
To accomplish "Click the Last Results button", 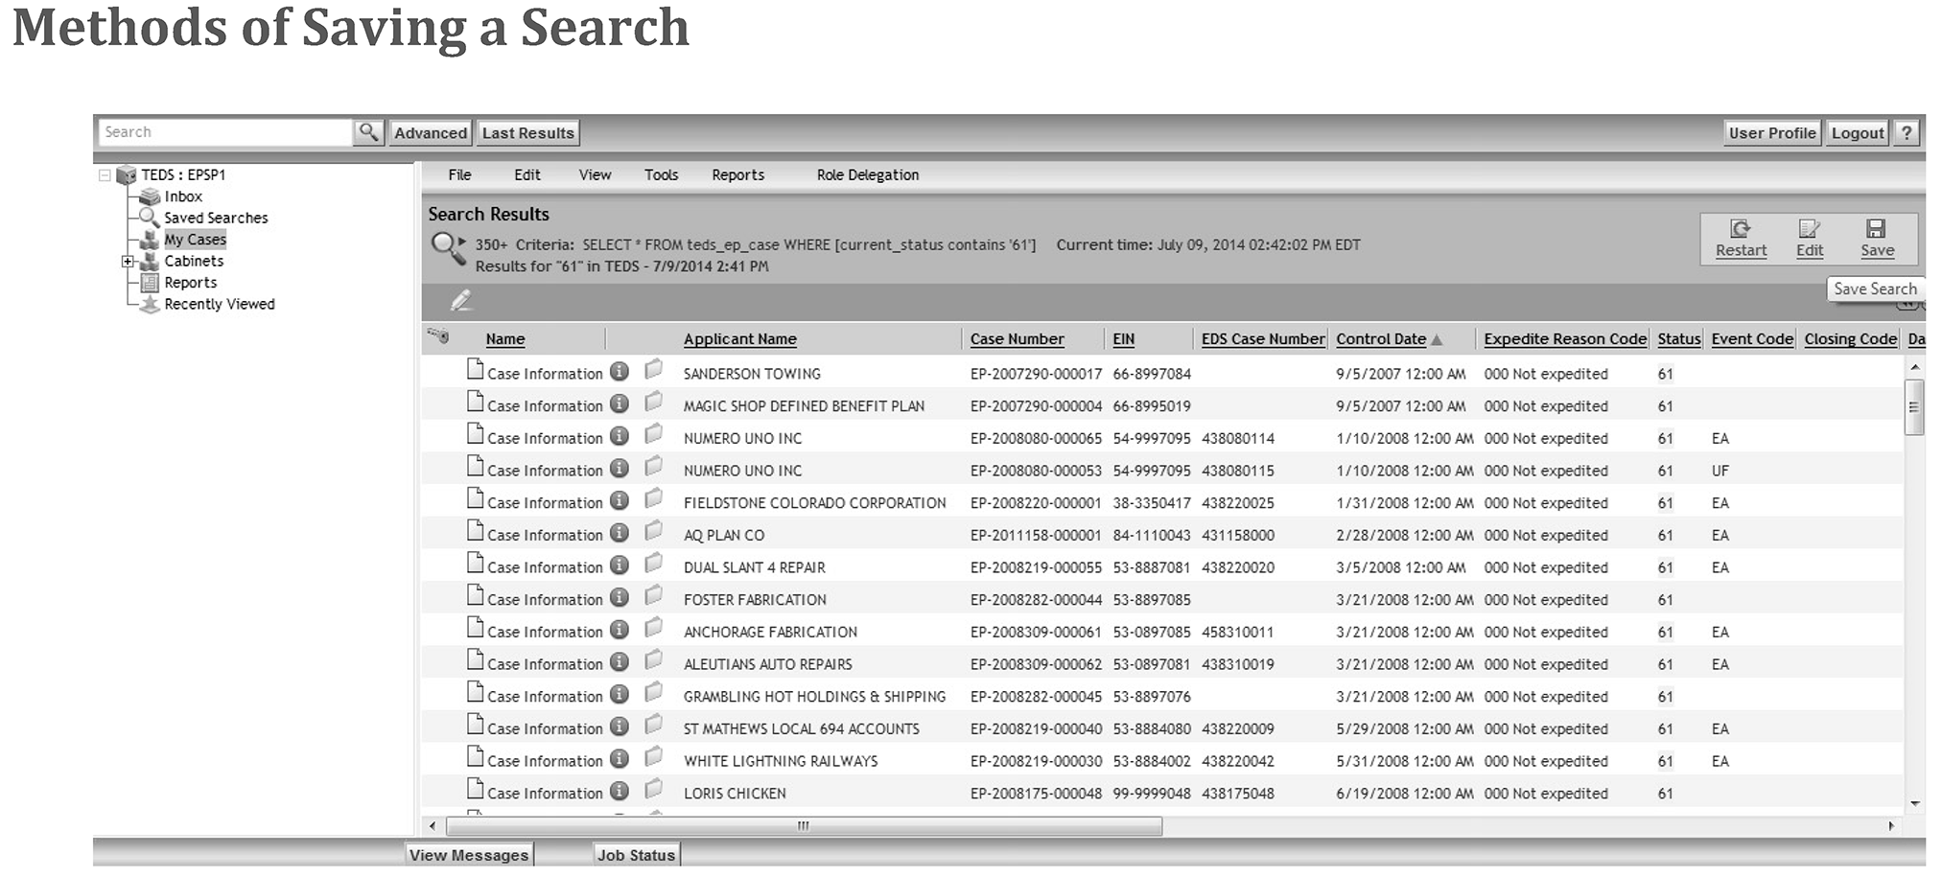I will 527,132.
